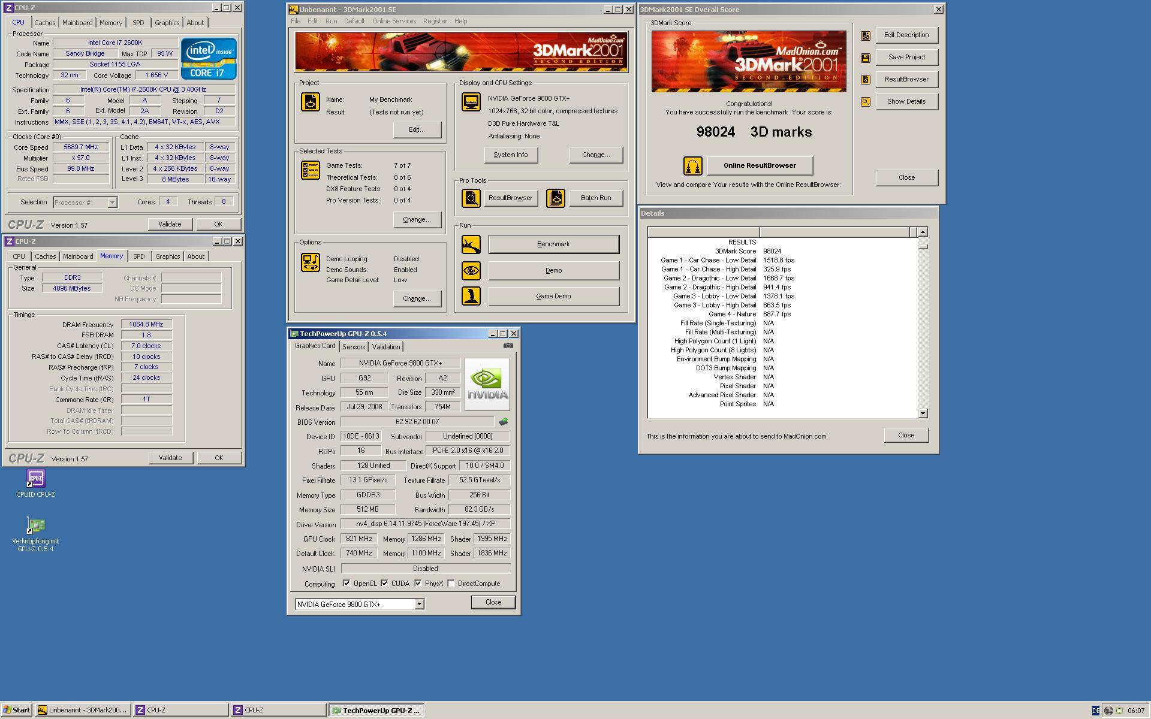Click Show Details button
This screenshot has width=1151, height=719.
coord(906,102)
